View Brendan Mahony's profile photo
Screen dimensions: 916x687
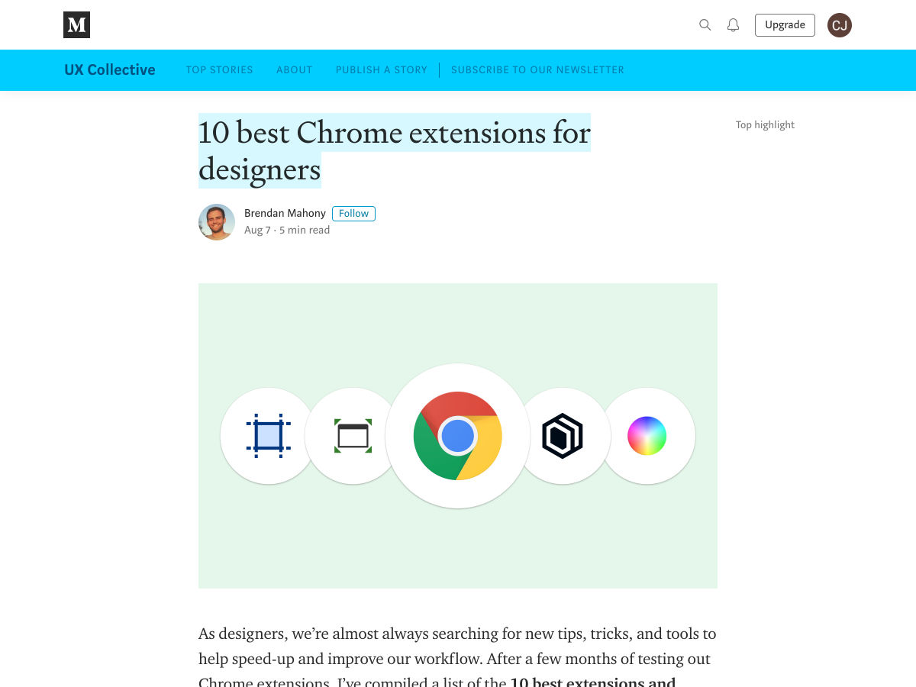pyautogui.click(x=217, y=222)
